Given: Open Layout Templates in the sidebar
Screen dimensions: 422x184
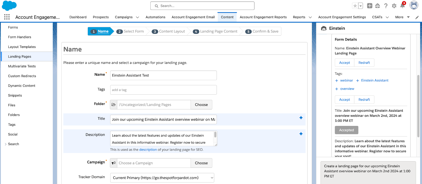Looking at the screenshot, I should (22, 47).
